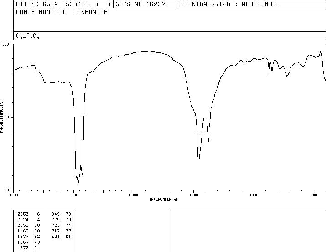Select peak value 872 in the table
The height and width of the screenshot is (252, 326).
click(x=25, y=247)
